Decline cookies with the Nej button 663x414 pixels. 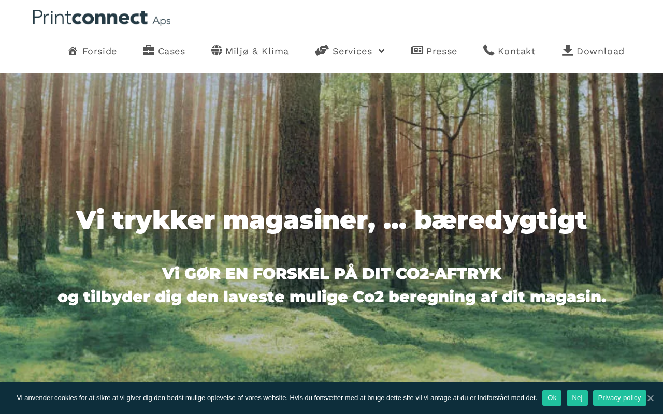pos(577,398)
